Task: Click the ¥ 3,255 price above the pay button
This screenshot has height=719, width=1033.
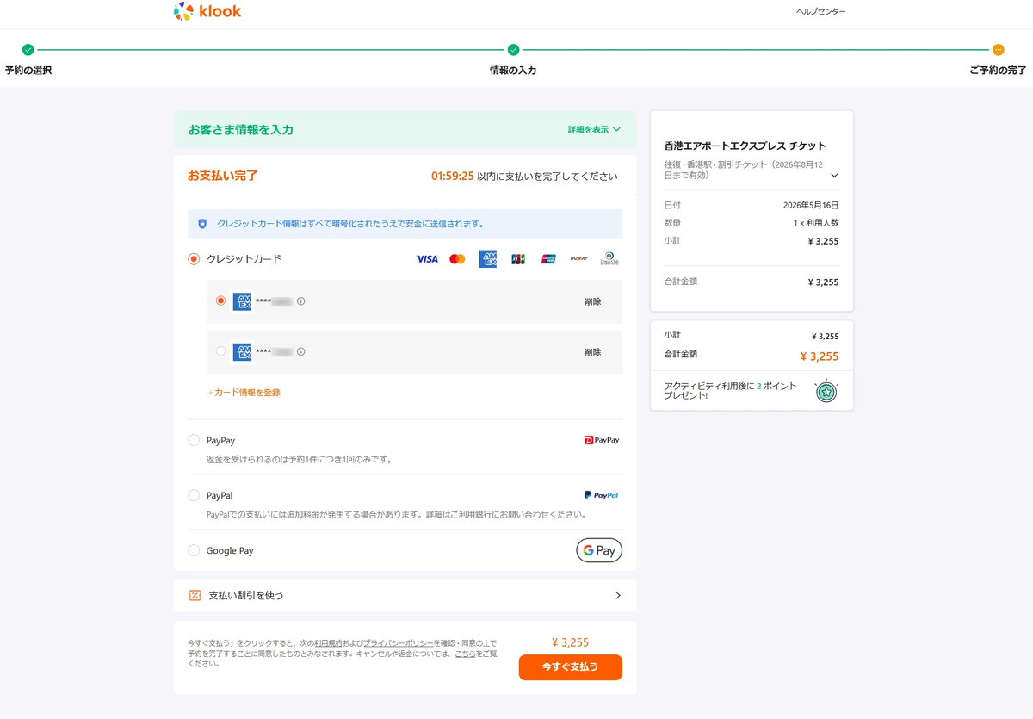Action: click(x=570, y=642)
